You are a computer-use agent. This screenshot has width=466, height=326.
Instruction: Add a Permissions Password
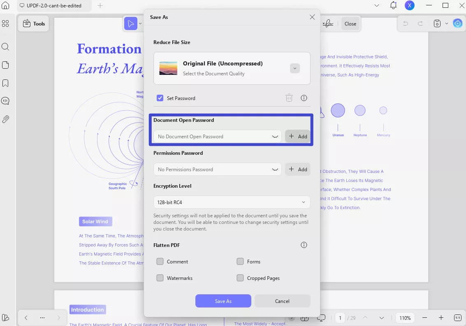coord(297,169)
